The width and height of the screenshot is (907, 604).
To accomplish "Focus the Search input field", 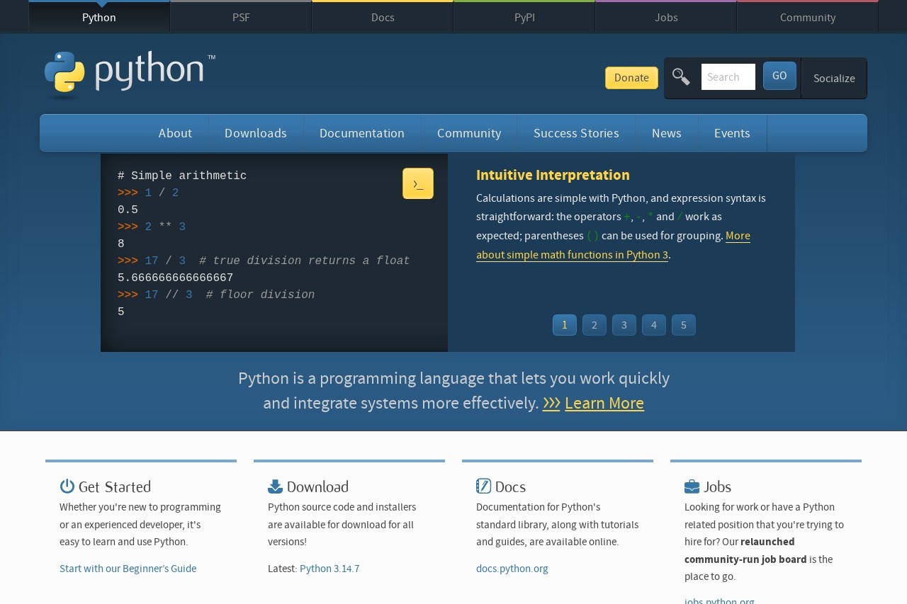I will [728, 76].
